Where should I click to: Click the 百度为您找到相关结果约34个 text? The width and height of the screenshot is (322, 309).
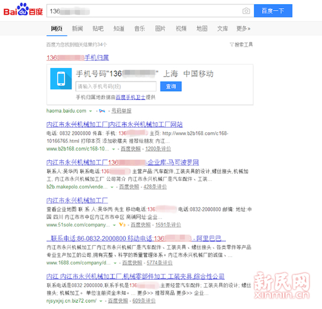coord(77,44)
